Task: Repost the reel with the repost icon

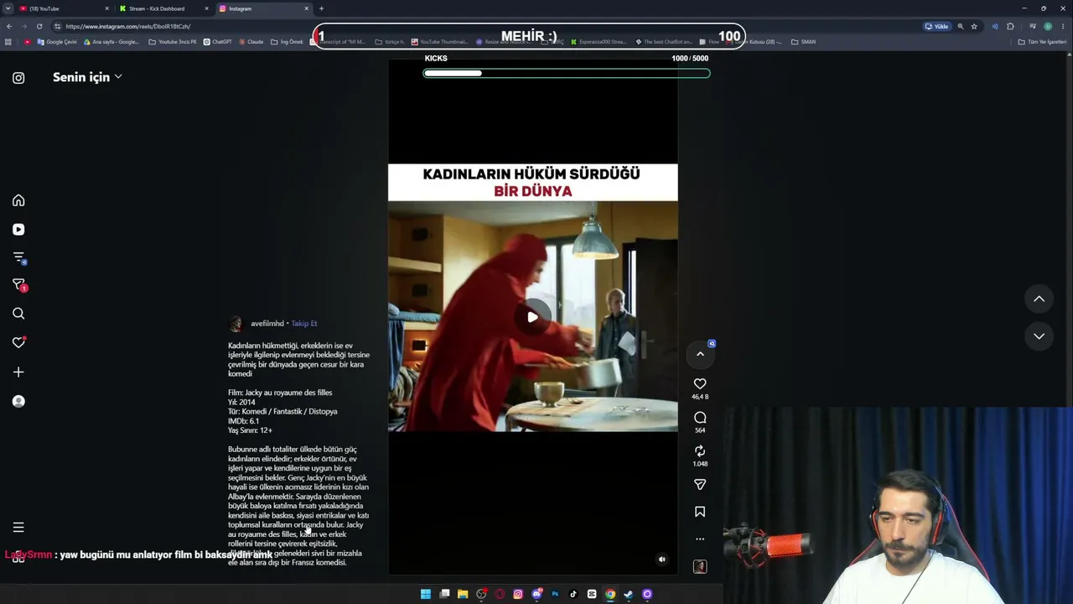Action: [700, 451]
